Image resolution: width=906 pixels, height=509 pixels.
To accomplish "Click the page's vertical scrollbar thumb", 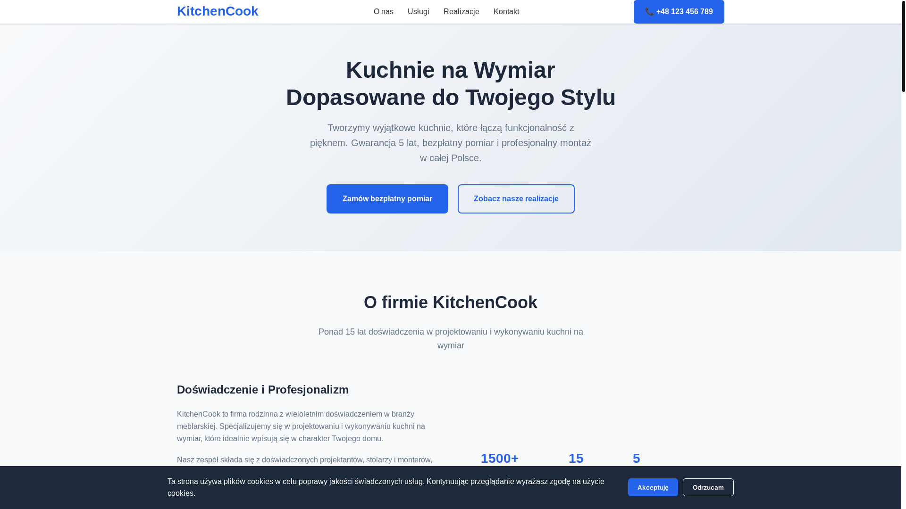I will pos(904,46).
